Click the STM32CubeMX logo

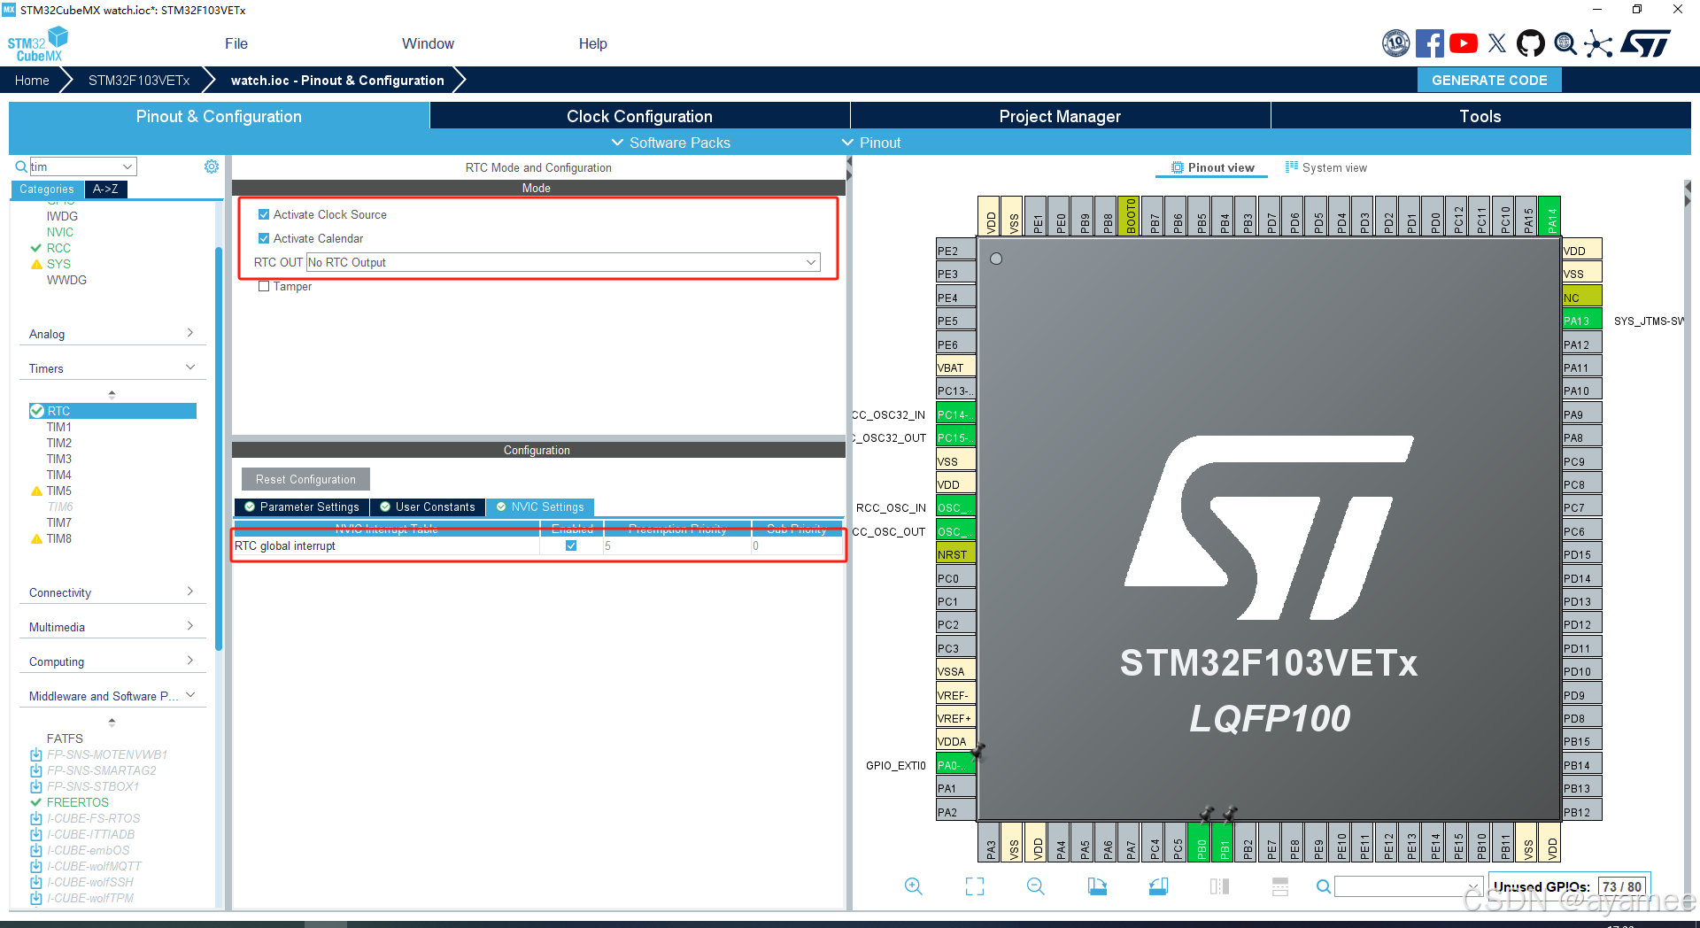click(38, 44)
